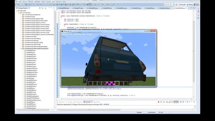Click the Java file icon beside ModelAK47.java
Viewport: 215px width, 121px height.
click(x=25, y=54)
